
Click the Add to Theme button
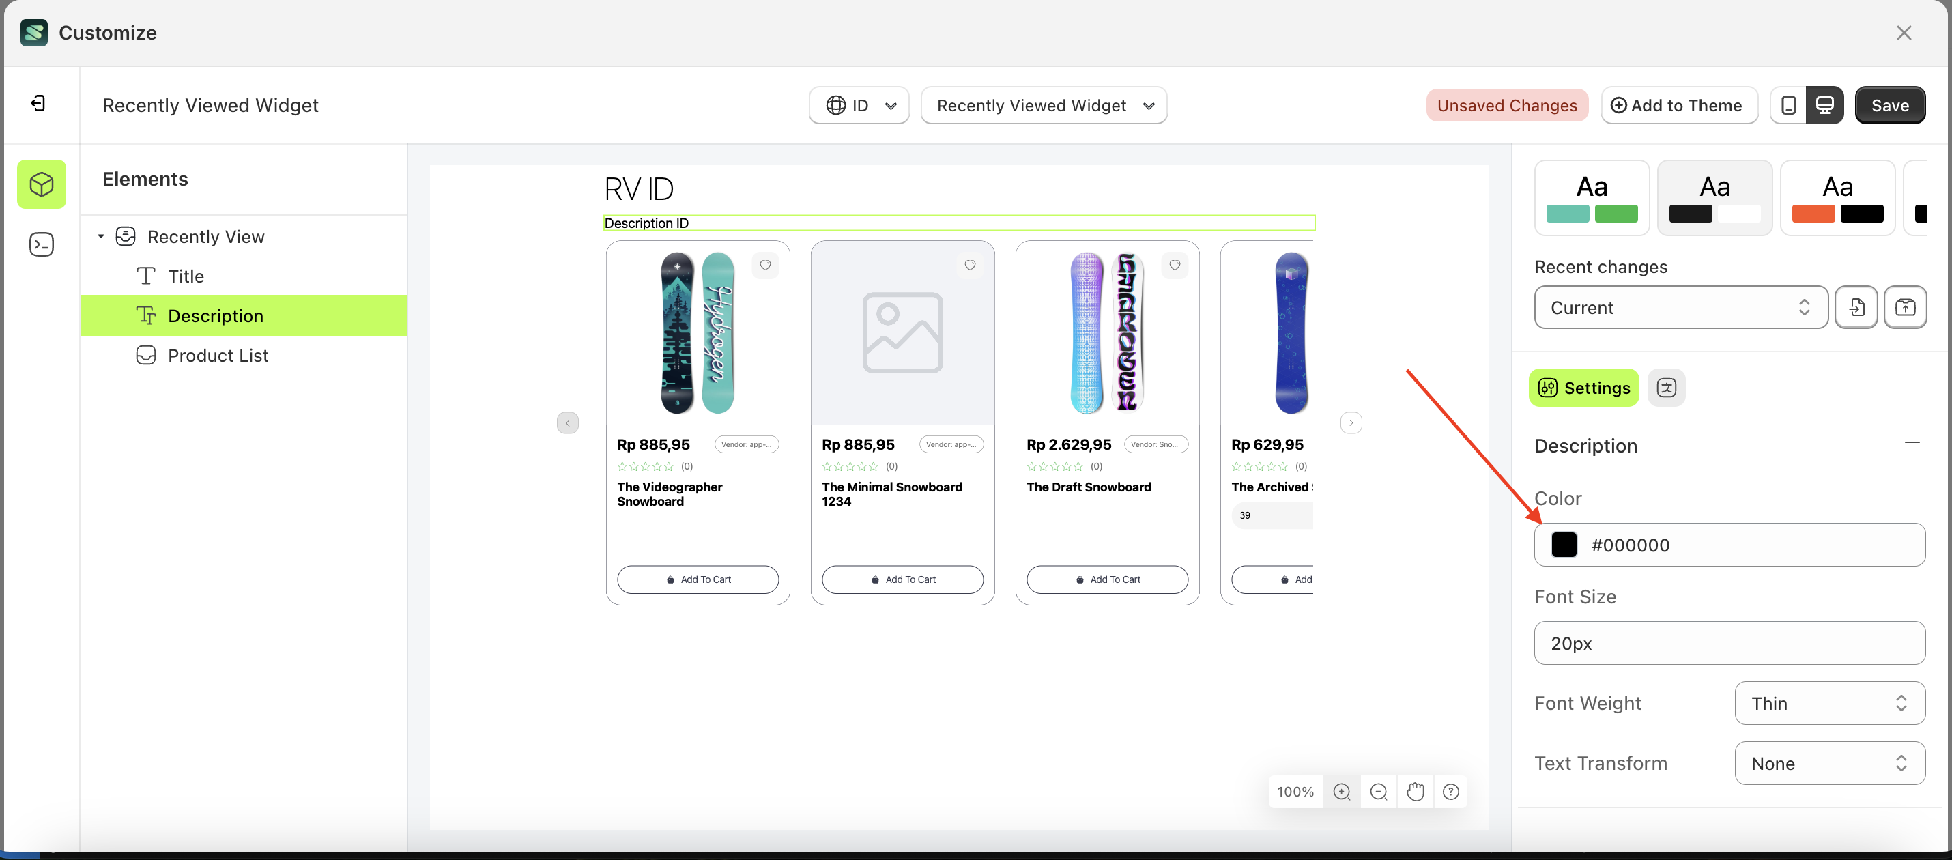pos(1679,104)
